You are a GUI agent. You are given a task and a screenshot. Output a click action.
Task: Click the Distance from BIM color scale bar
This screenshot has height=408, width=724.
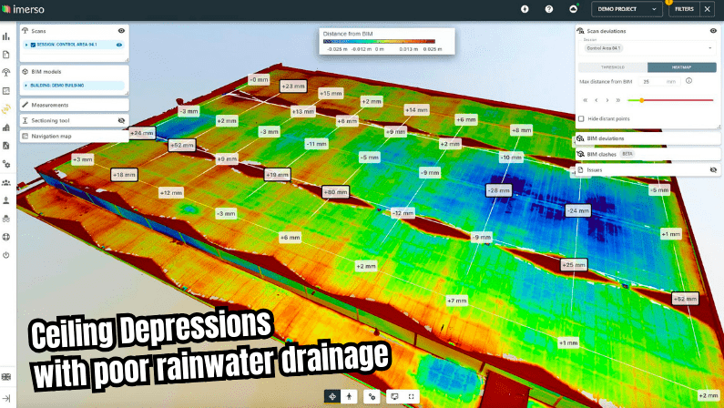(379, 41)
